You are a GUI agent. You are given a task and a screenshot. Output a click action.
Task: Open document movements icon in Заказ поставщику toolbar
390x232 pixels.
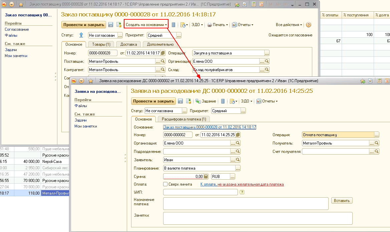tap(173, 25)
